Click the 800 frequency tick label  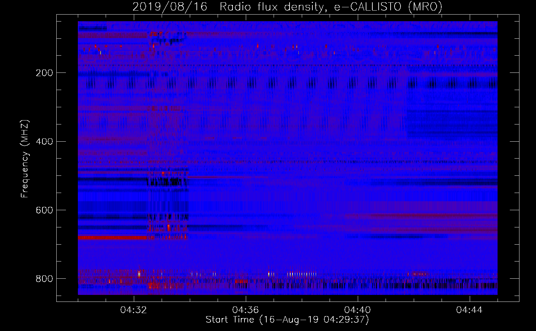44,279
